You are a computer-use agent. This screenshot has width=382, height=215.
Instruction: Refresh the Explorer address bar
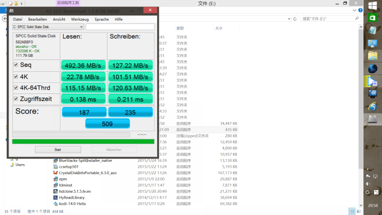[x=295, y=19]
